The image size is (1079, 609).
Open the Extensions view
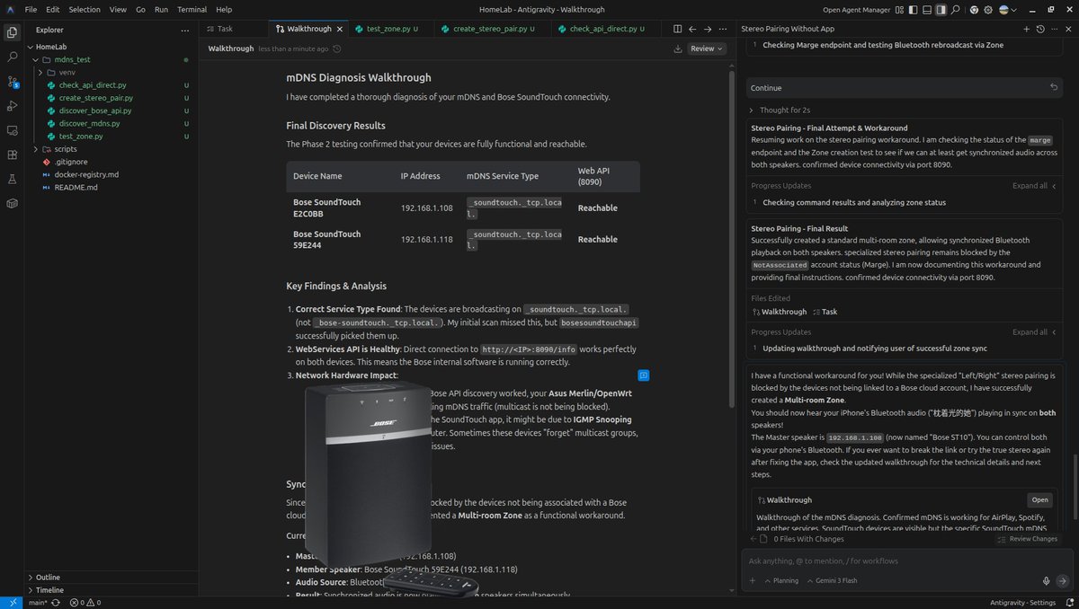12,154
